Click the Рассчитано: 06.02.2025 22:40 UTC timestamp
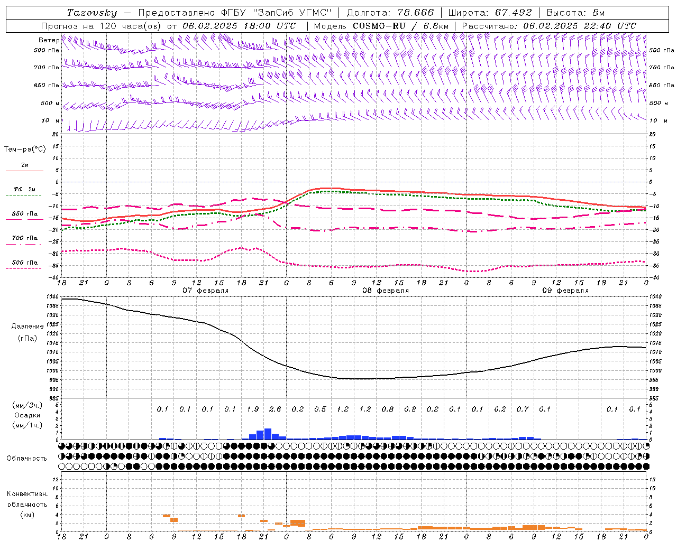Image resolution: width=677 pixels, height=541 pixels. pos(549,26)
